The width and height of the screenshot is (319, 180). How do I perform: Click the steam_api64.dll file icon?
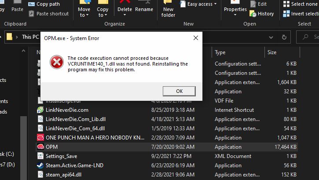click(x=40, y=175)
